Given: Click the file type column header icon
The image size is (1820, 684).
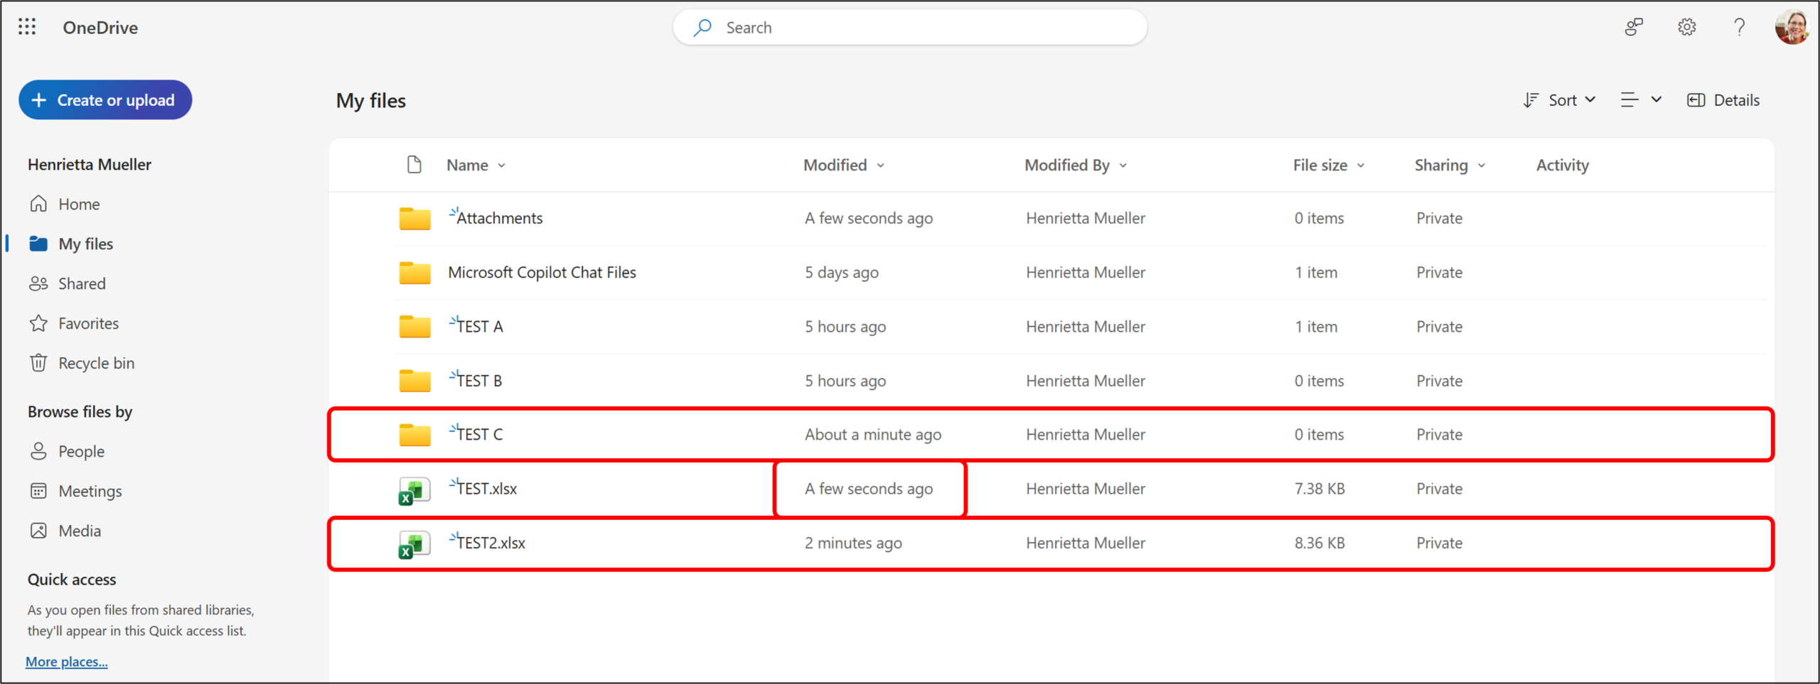Looking at the screenshot, I should (414, 165).
